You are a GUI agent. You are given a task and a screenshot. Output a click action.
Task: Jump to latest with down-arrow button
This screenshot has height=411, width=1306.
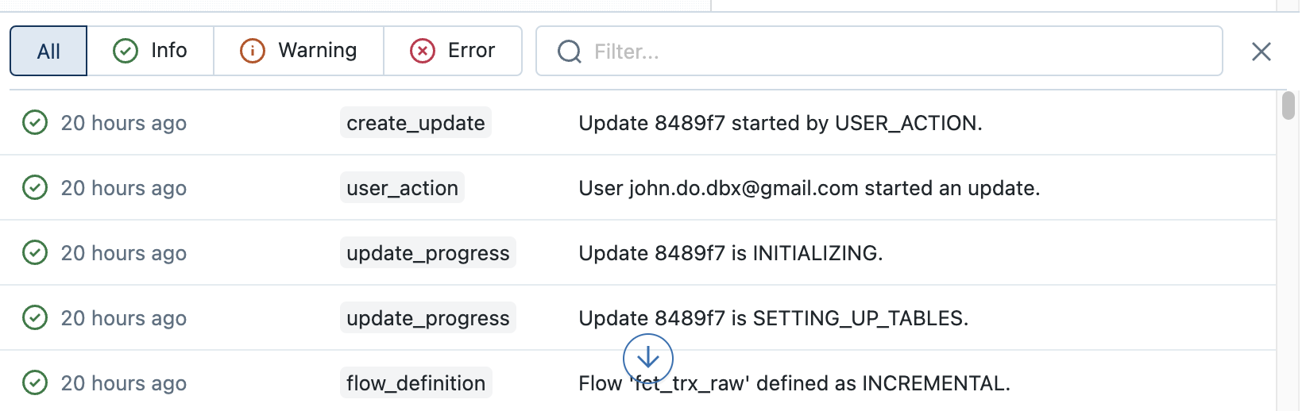pyautogui.click(x=648, y=359)
